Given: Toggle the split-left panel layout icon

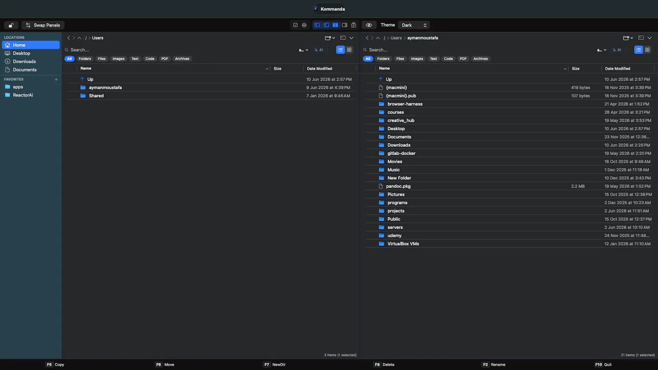Looking at the screenshot, I should [327, 25].
